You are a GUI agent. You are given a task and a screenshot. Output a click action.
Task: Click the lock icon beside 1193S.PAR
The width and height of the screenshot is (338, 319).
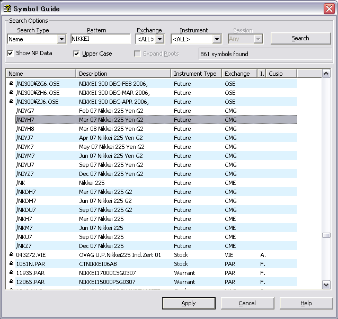pos(12,272)
